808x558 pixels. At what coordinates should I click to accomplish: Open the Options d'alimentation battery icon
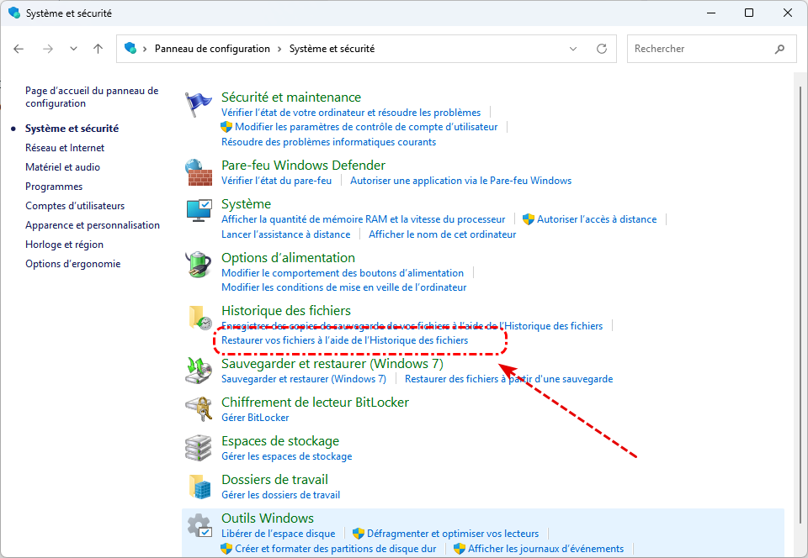coord(199,265)
